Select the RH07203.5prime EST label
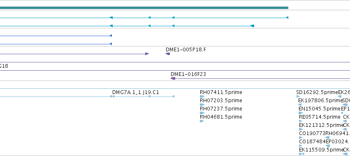 221,101
